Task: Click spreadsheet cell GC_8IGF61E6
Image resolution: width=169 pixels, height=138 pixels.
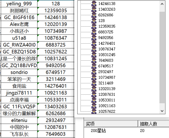Action: tap(19, 17)
